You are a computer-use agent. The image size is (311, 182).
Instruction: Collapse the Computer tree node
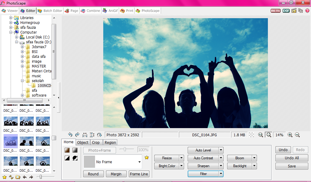click(11, 32)
